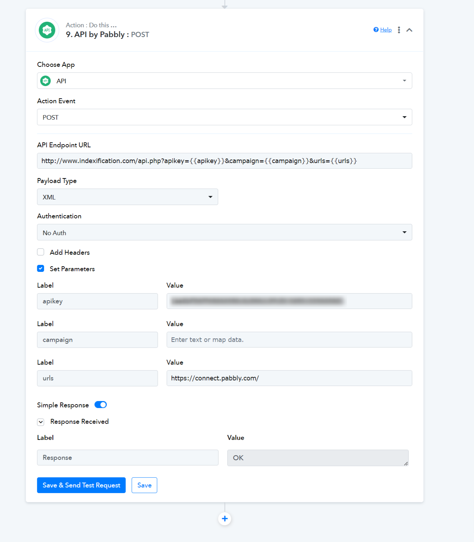Screen dimensions: 474x542
Task: Open the Action Event dropdown set to POST
Action: click(225, 117)
